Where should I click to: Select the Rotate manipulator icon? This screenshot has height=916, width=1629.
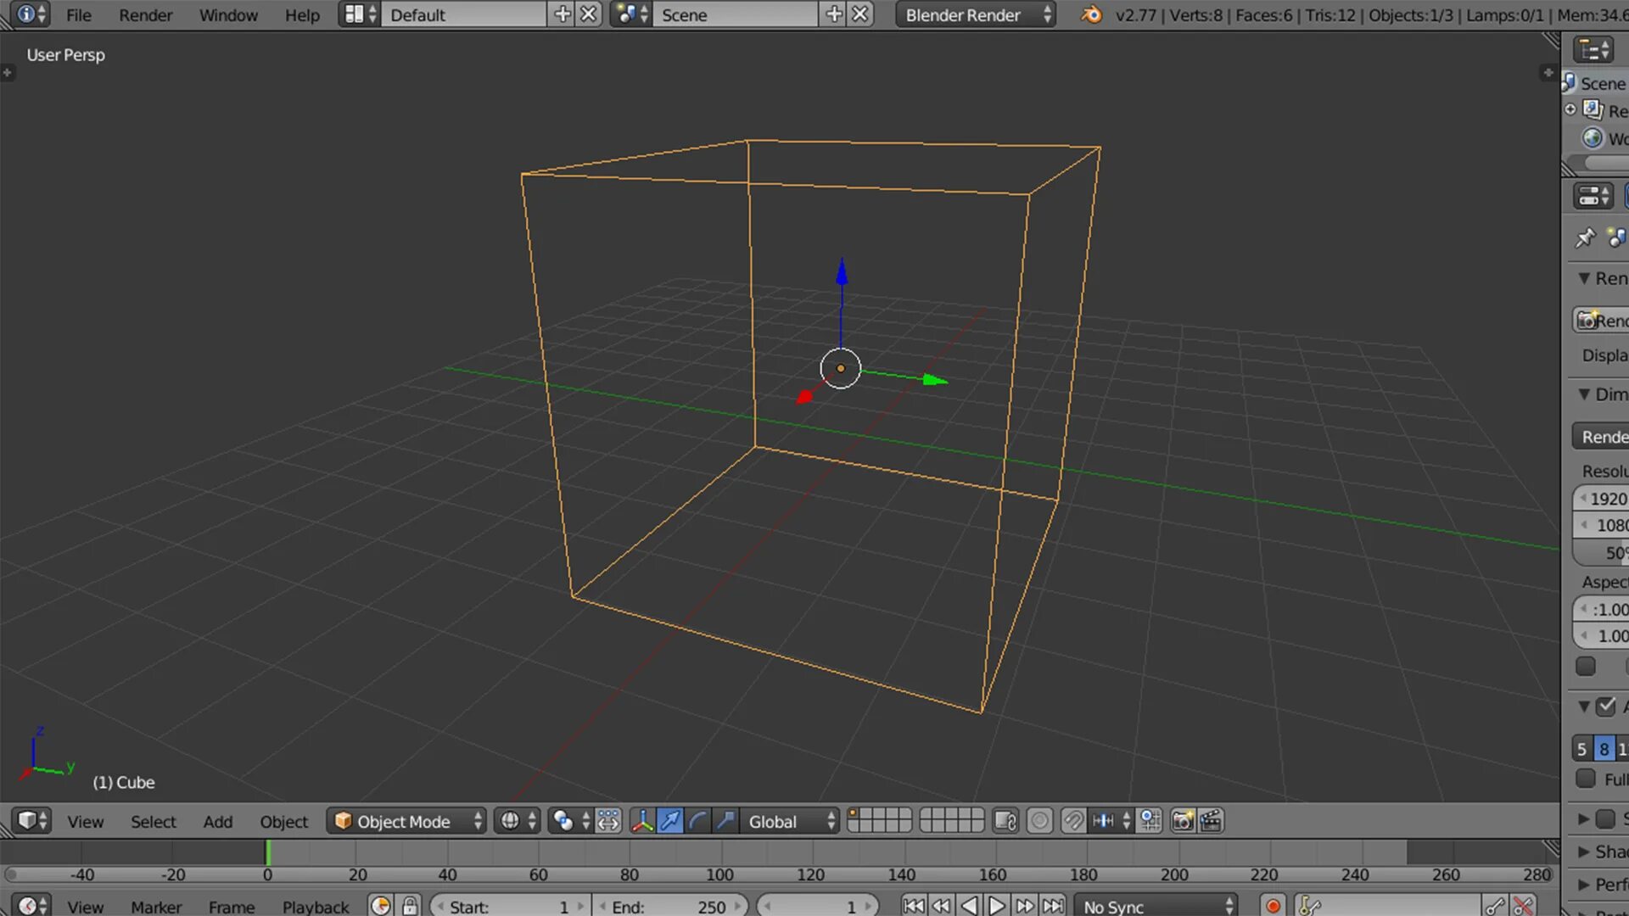[x=697, y=820]
